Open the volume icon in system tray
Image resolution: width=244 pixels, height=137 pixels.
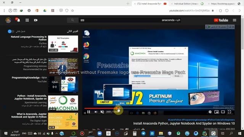point(40,134)
